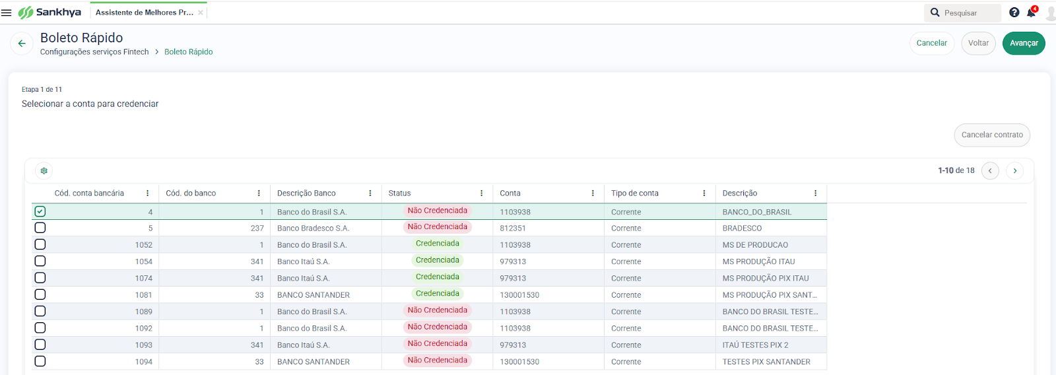Go back with the arrow icon
This screenshot has width=1056, height=375.
tap(22, 44)
